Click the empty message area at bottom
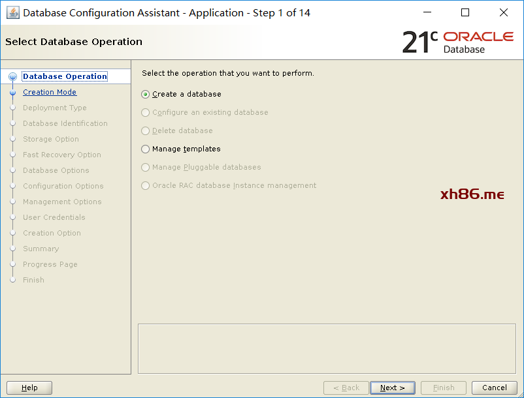Viewport: 524px width, 398px height. pyautogui.click(x=327, y=348)
